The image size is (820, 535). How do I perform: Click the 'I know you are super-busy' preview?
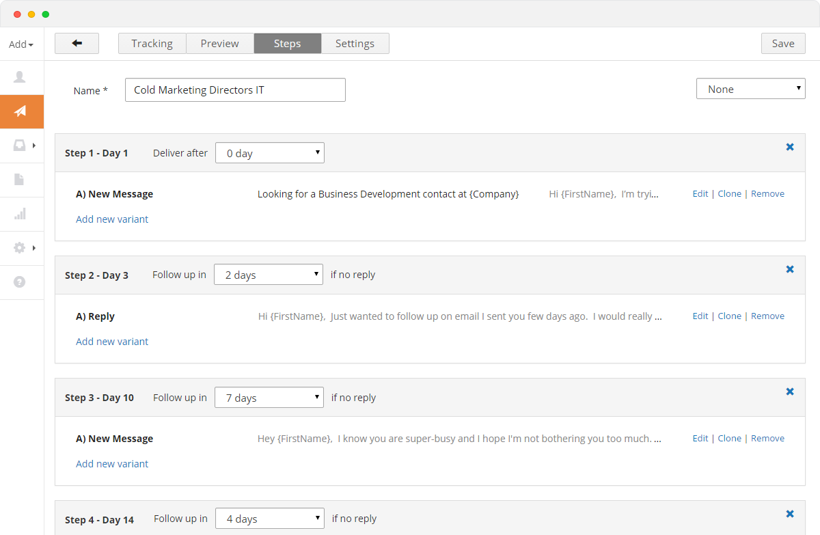tap(459, 439)
